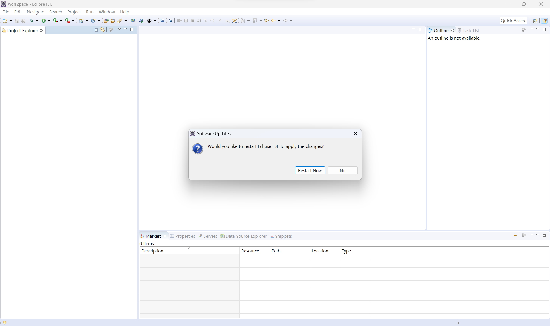Click the green Run button icon
The width and height of the screenshot is (550, 326).
(44, 21)
